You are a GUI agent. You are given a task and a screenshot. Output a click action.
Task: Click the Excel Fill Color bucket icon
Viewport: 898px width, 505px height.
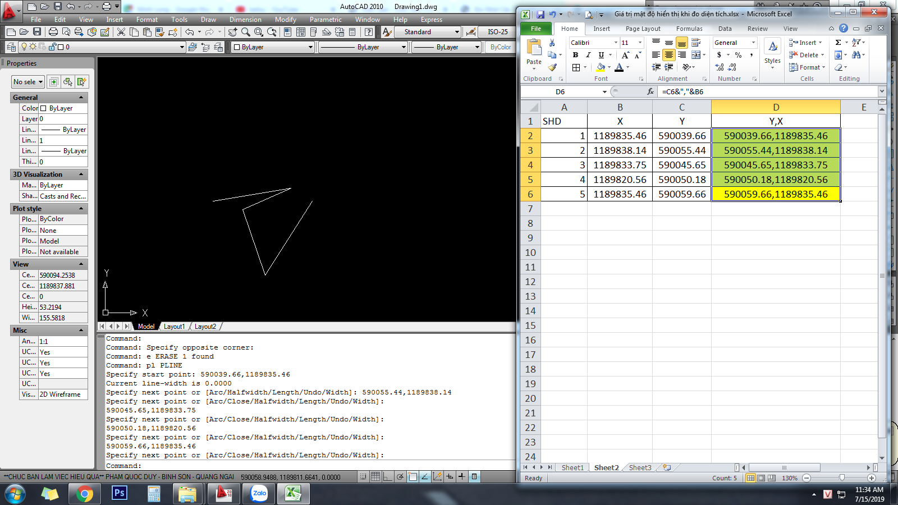click(x=601, y=67)
